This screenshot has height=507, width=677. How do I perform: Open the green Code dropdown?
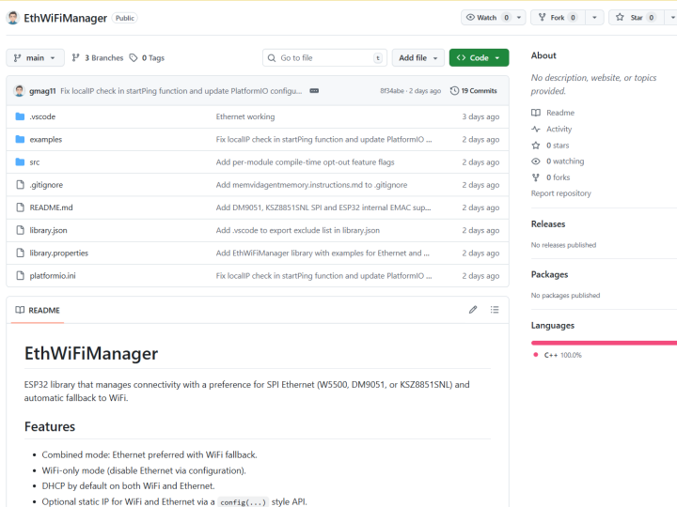point(479,58)
